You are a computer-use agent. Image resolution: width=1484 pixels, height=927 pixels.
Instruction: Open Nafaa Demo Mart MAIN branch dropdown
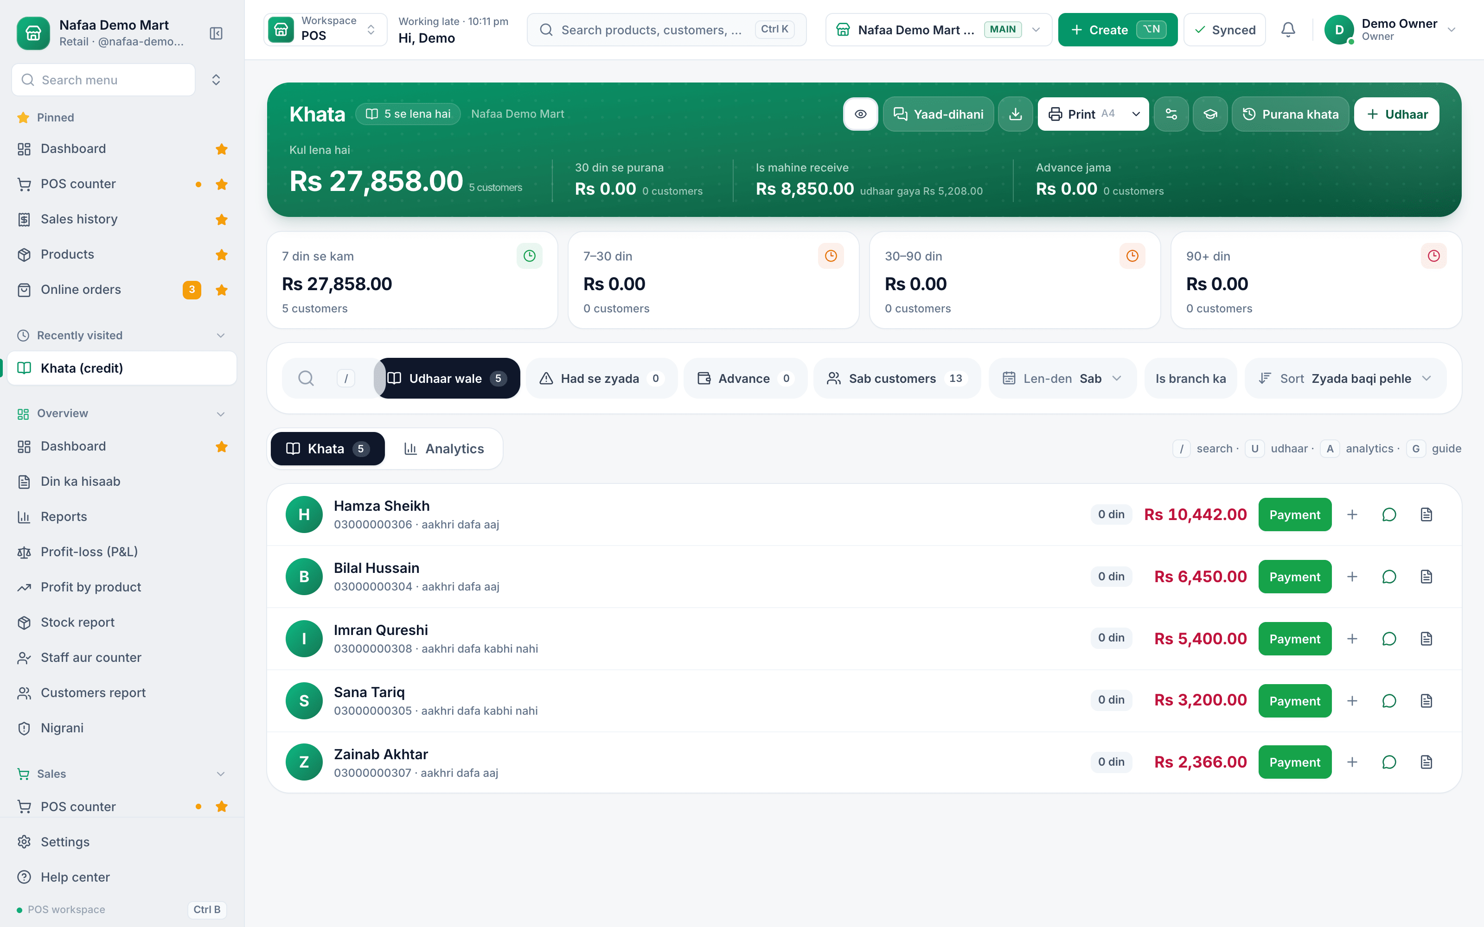[x=938, y=29]
